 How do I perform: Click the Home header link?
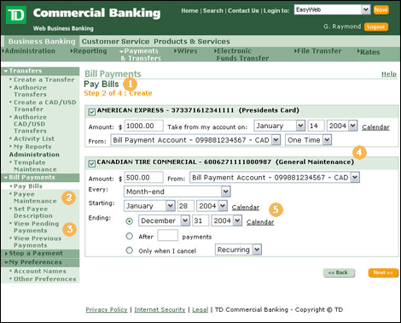point(189,10)
